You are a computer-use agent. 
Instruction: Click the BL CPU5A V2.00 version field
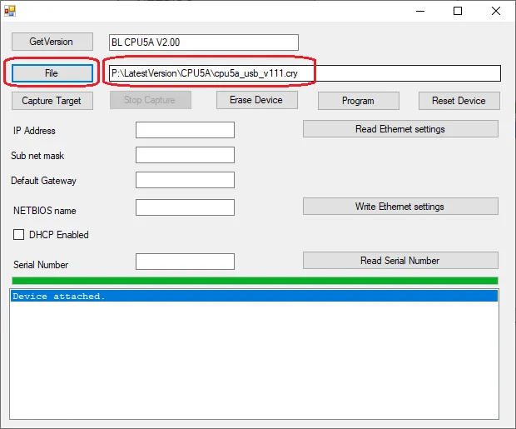204,42
